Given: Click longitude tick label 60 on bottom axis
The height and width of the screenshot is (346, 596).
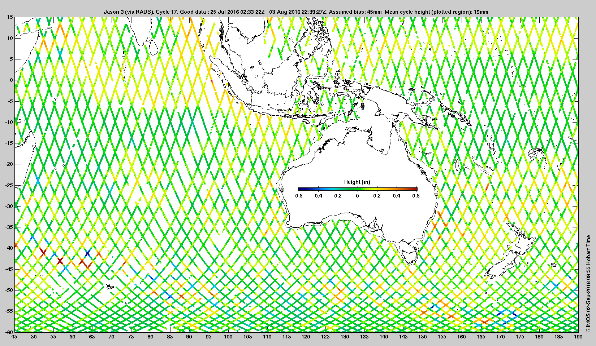Looking at the screenshot, I should pyautogui.click(x=73, y=337).
